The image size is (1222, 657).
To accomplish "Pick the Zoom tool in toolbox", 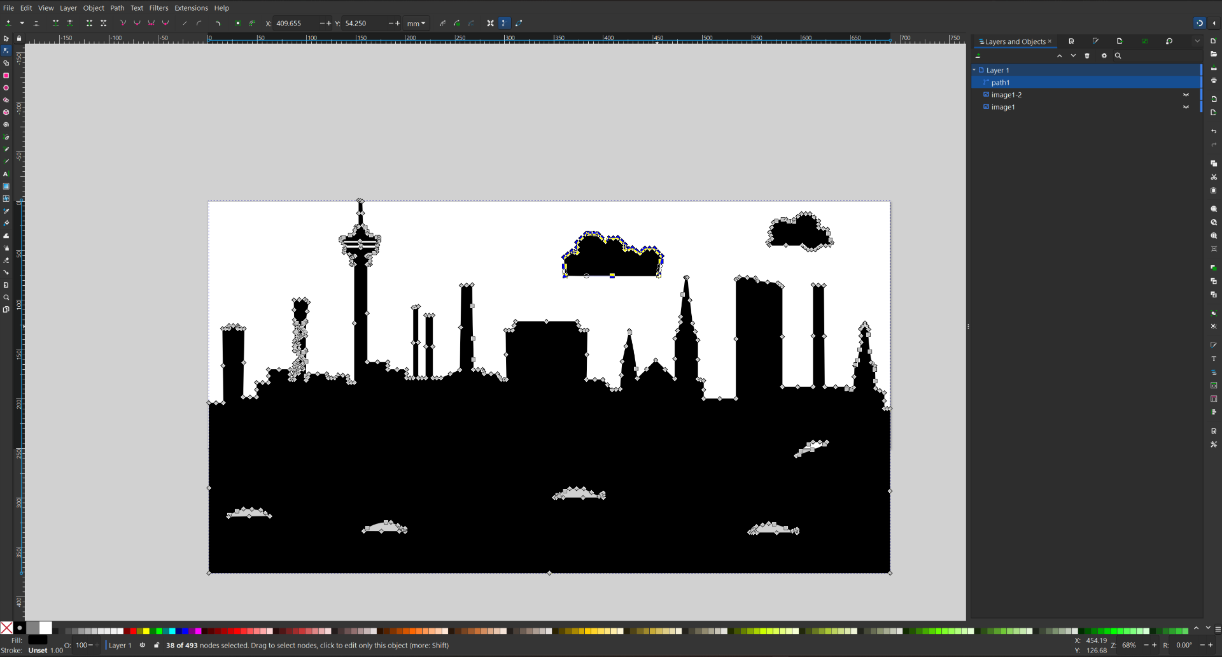I will pos(6,297).
